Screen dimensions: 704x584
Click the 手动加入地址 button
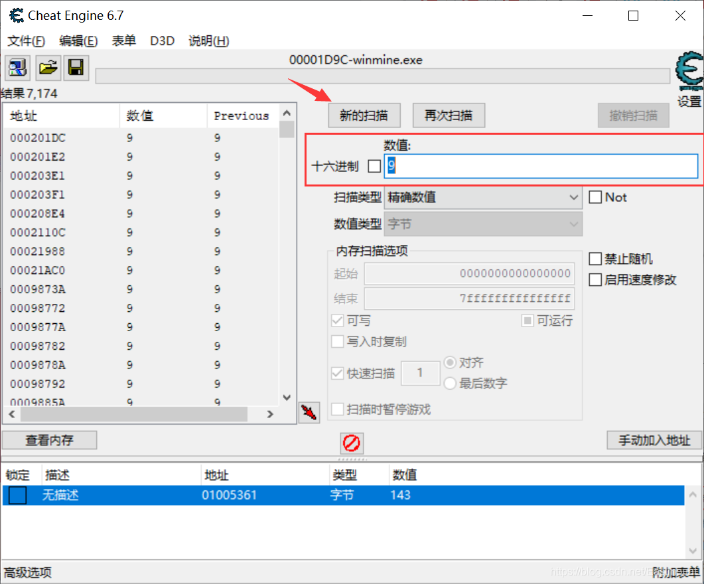pyautogui.click(x=654, y=440)
